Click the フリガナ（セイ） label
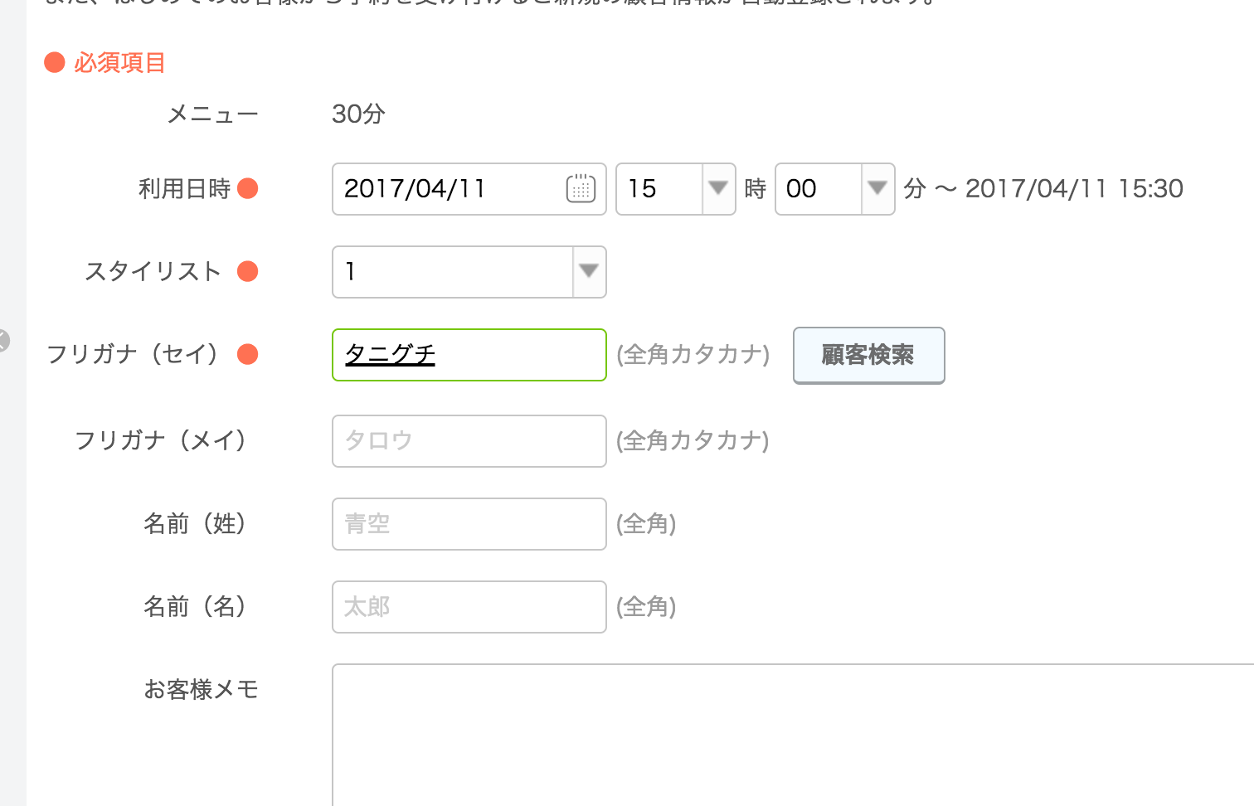The image size is (1254, 806). pyautogui.click(x=132, y=355)
